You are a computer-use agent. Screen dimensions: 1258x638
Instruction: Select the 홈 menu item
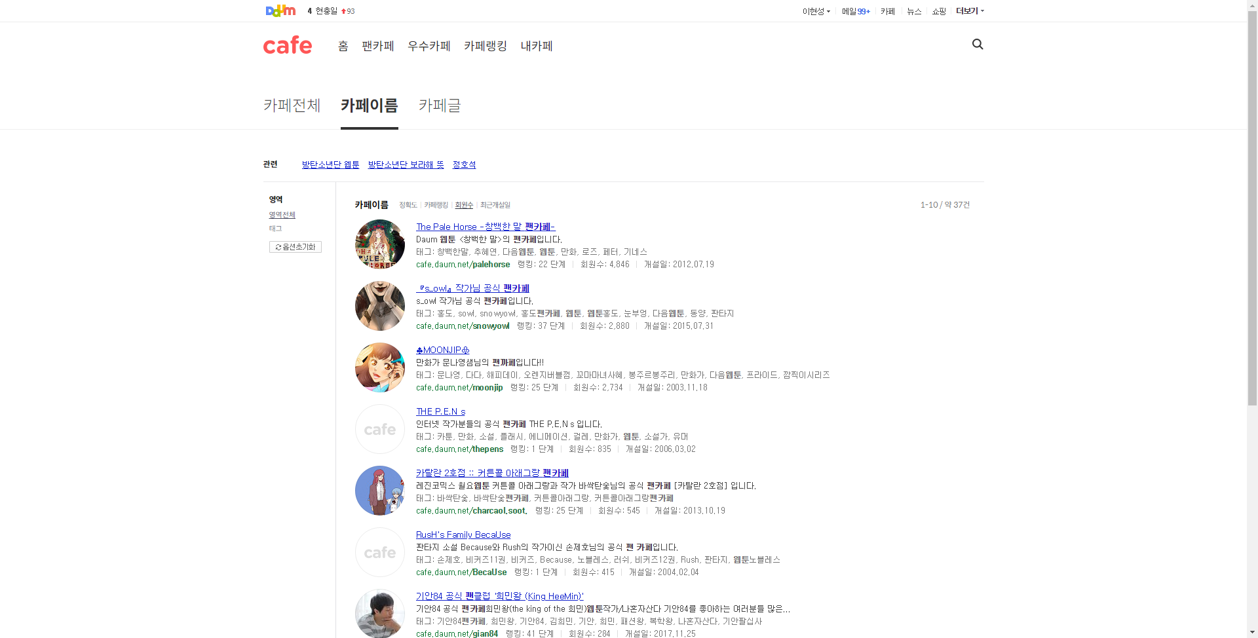point(343,46)
